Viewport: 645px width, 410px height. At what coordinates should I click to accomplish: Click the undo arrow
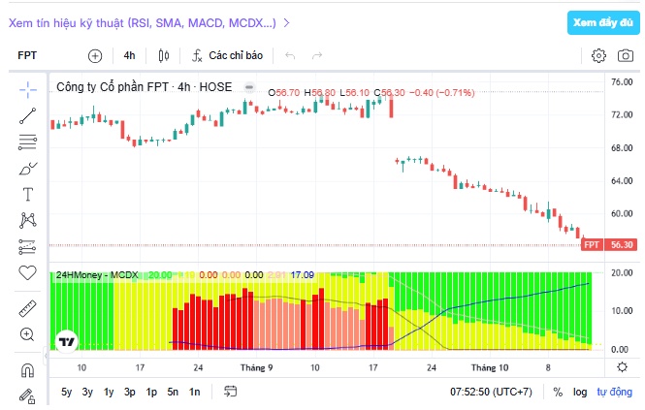pos(290,55)
